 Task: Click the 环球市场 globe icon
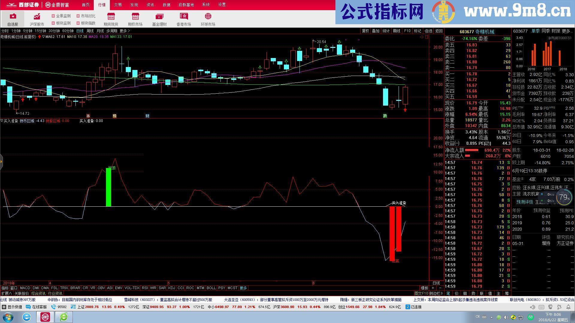(208, 18)
